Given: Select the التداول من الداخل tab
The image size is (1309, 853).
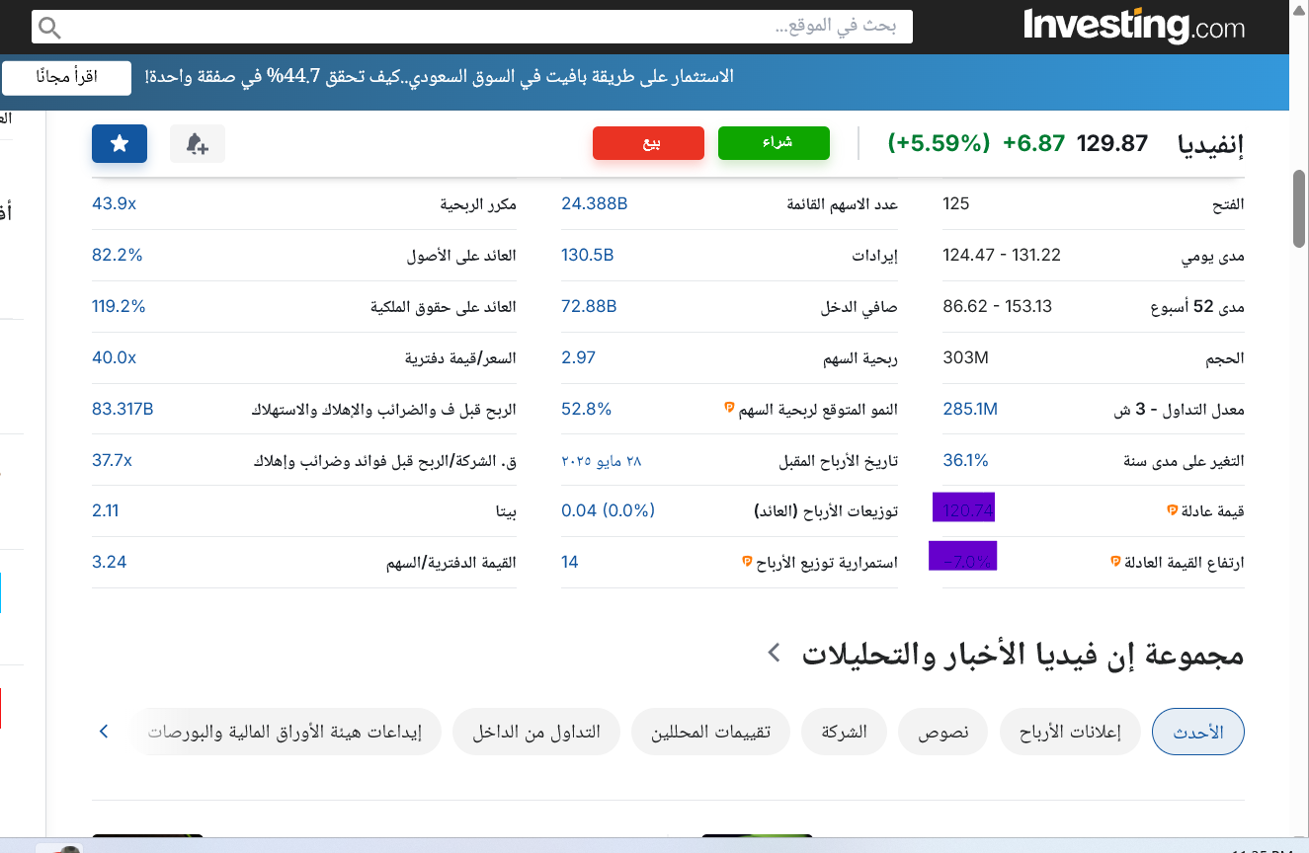Looking at the screenshot, I should tap(535, 733).
